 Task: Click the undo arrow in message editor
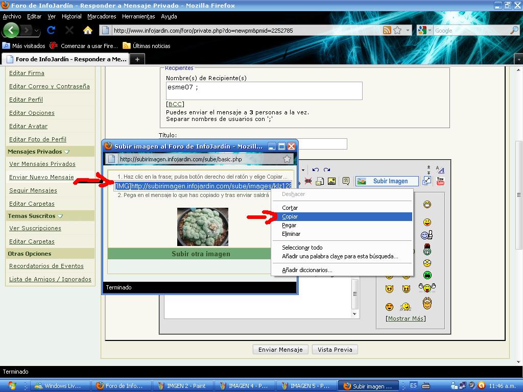pyautogui.click(x=316, y=169)
